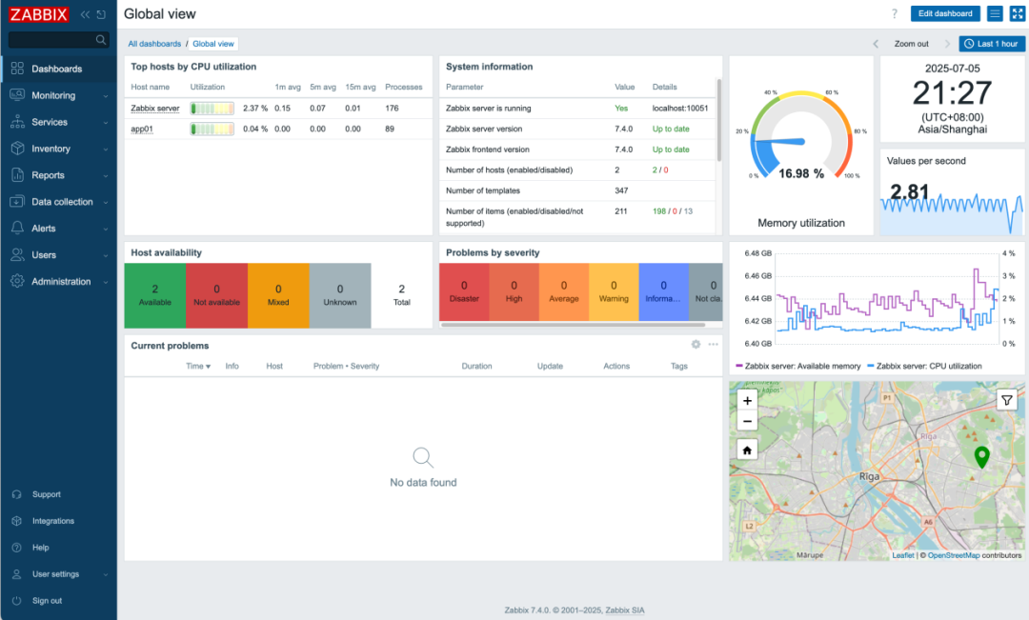Zoom in on the map

(x=747, y=400)
